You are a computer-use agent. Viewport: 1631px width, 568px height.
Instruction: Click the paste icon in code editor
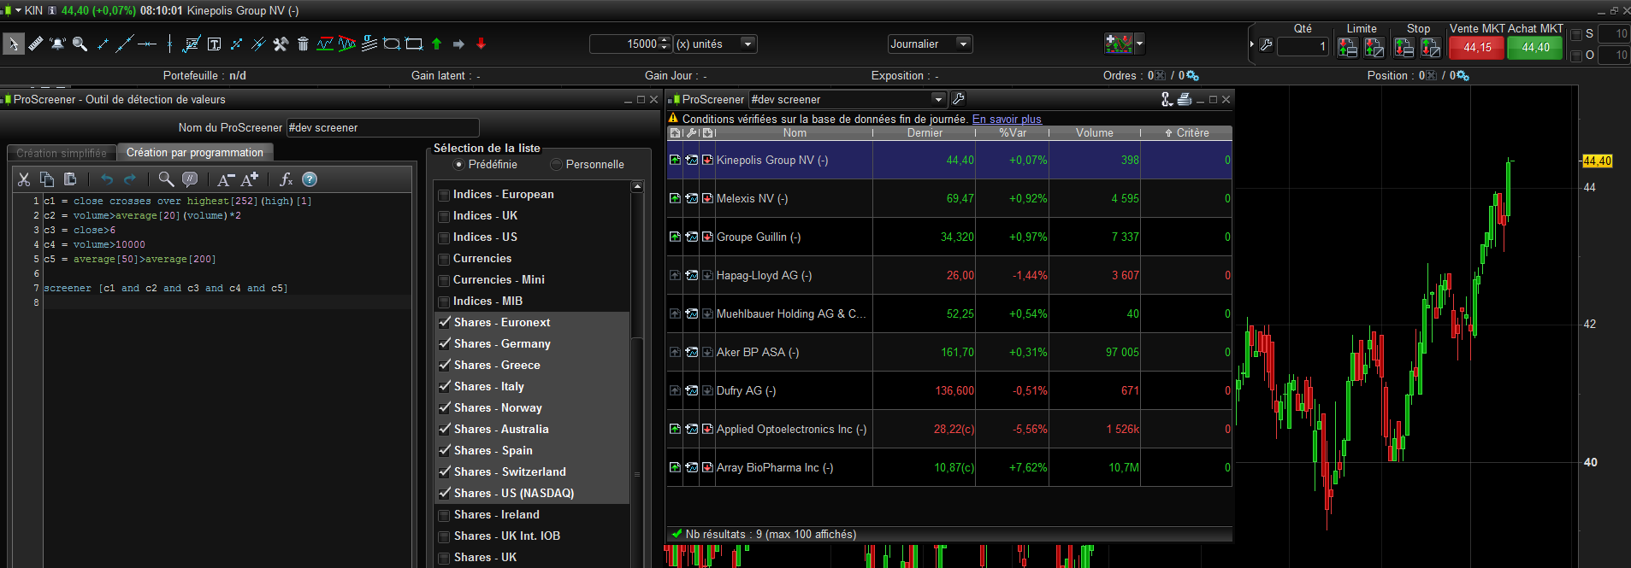[70, 179]
